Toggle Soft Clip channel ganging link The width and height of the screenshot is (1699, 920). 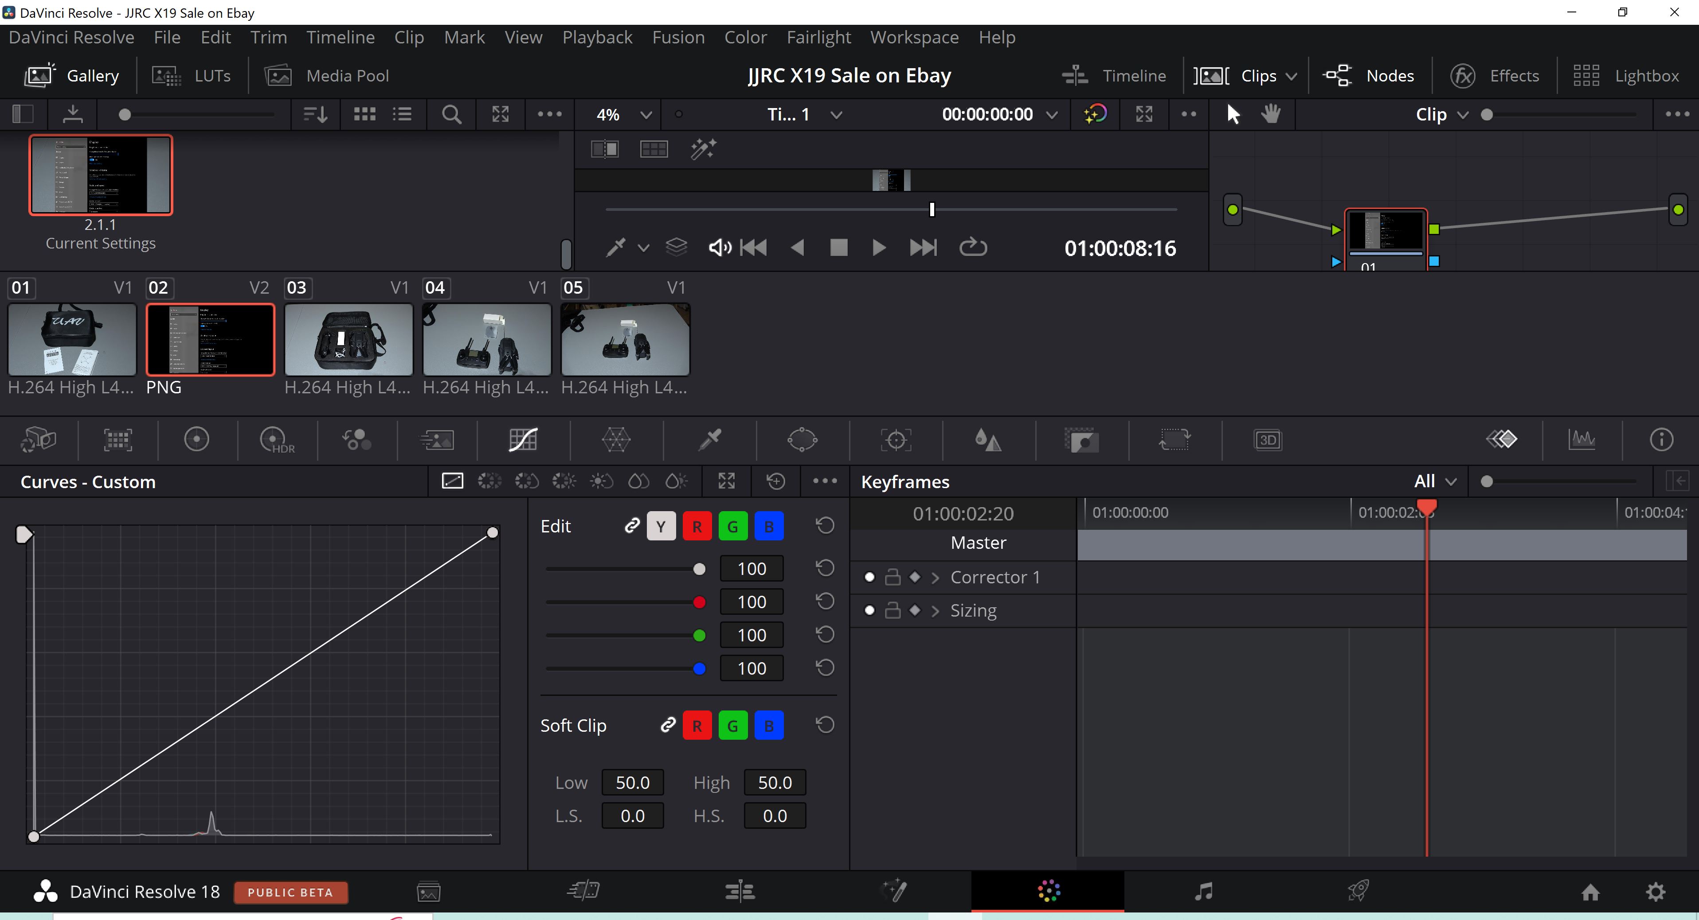click(x=668, y=725)
